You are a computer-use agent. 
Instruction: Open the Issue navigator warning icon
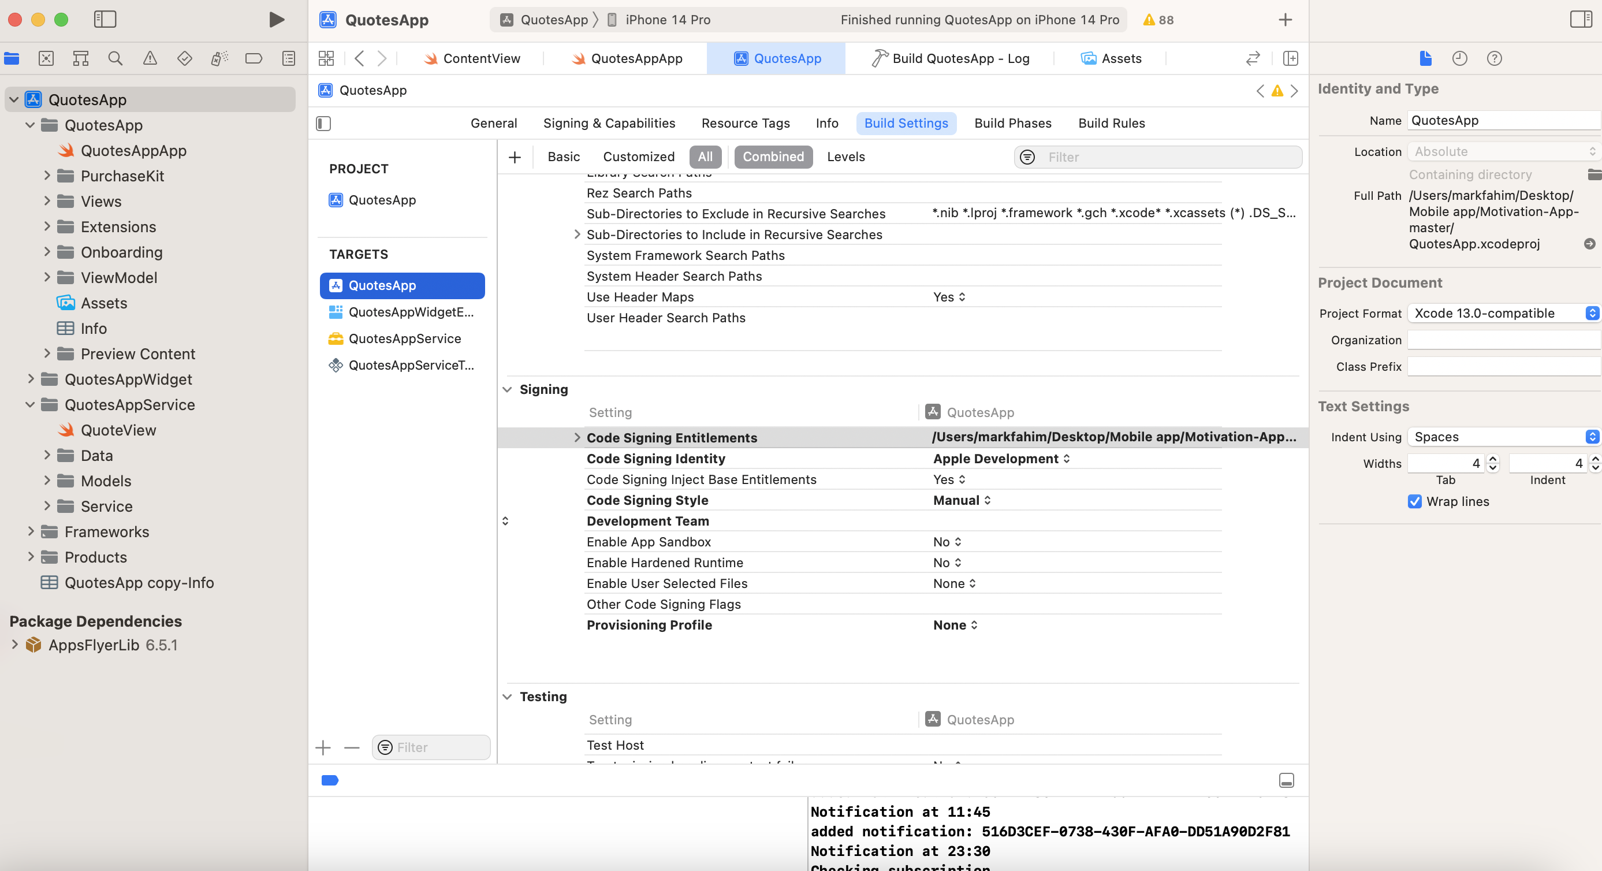[x=150, y=58]
